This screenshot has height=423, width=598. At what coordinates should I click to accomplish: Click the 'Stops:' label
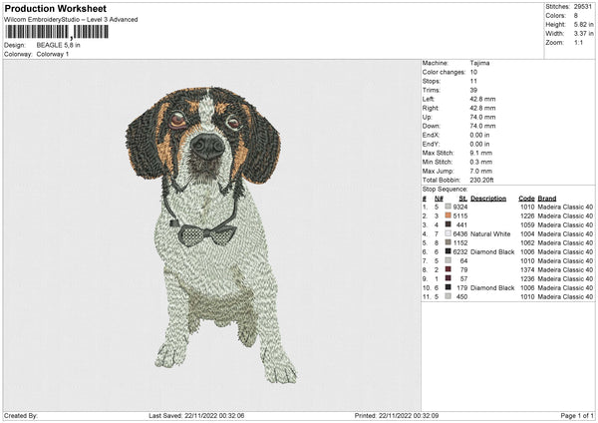point(432,81)
